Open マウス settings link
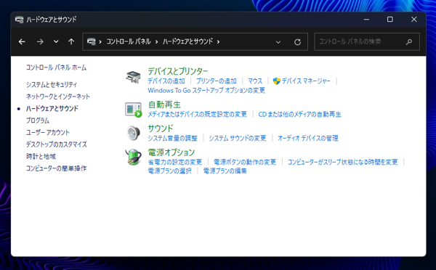Screen dimensions: 436x270 [x=255, y=81]
